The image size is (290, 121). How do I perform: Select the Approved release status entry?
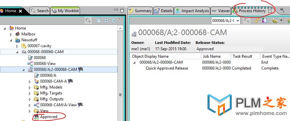click(x=49, y=117)
